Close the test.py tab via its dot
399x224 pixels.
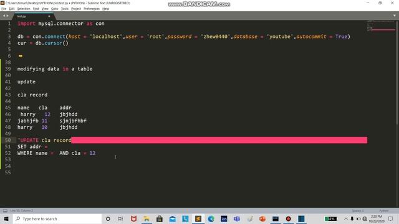pyautogui.click(x=49, y=16)
